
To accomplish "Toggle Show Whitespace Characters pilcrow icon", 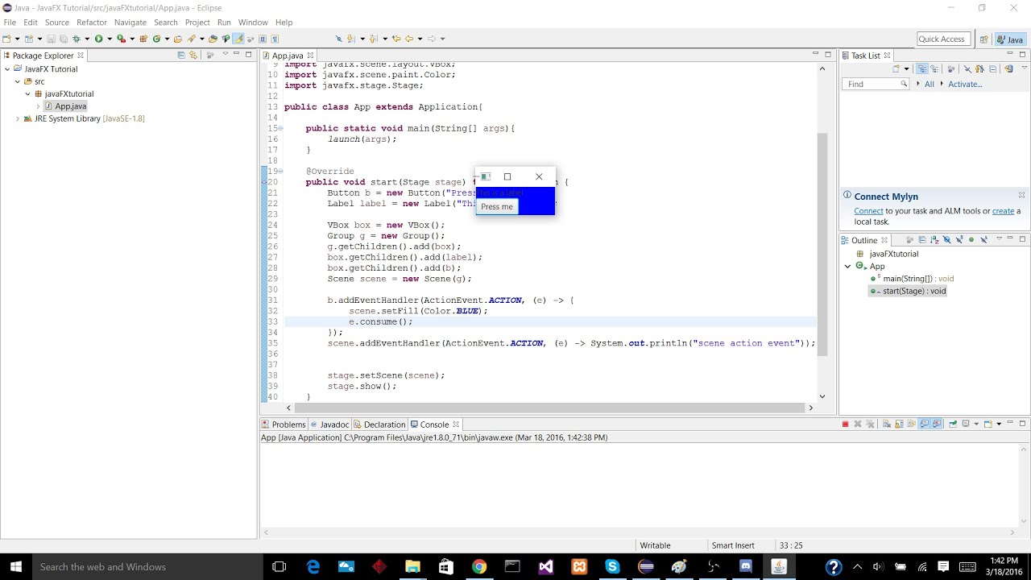I will click(x=275, y=39).
